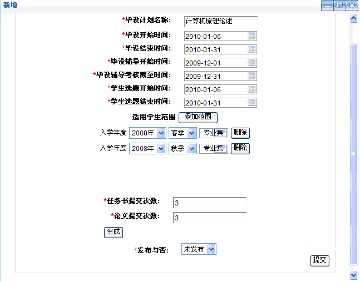This screenshot has width=360, height=282.
Task: Open the 发布与否 dropdown
Action: 199,249
